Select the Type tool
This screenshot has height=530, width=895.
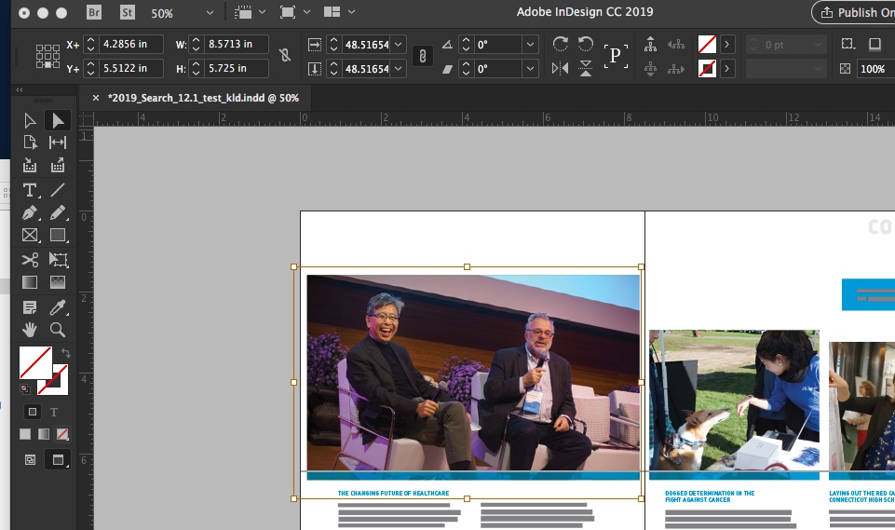coord(30,190)
